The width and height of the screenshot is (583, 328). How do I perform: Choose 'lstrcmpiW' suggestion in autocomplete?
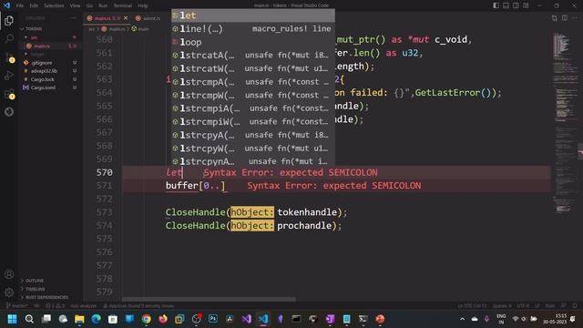[x=253, y=121]
